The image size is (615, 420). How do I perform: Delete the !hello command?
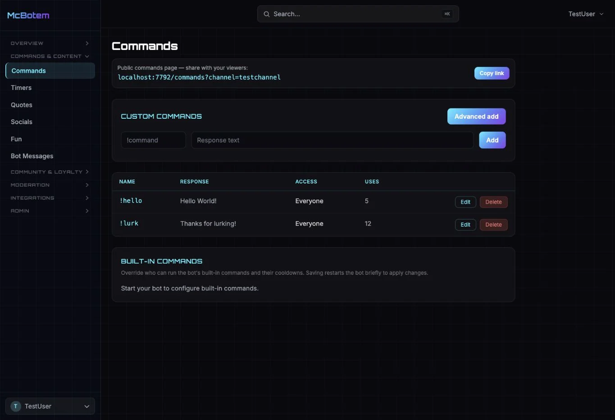point(493,202)
